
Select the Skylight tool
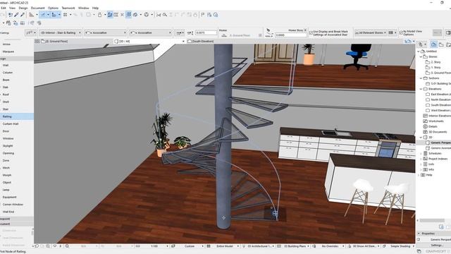click(x=8, y=146)
